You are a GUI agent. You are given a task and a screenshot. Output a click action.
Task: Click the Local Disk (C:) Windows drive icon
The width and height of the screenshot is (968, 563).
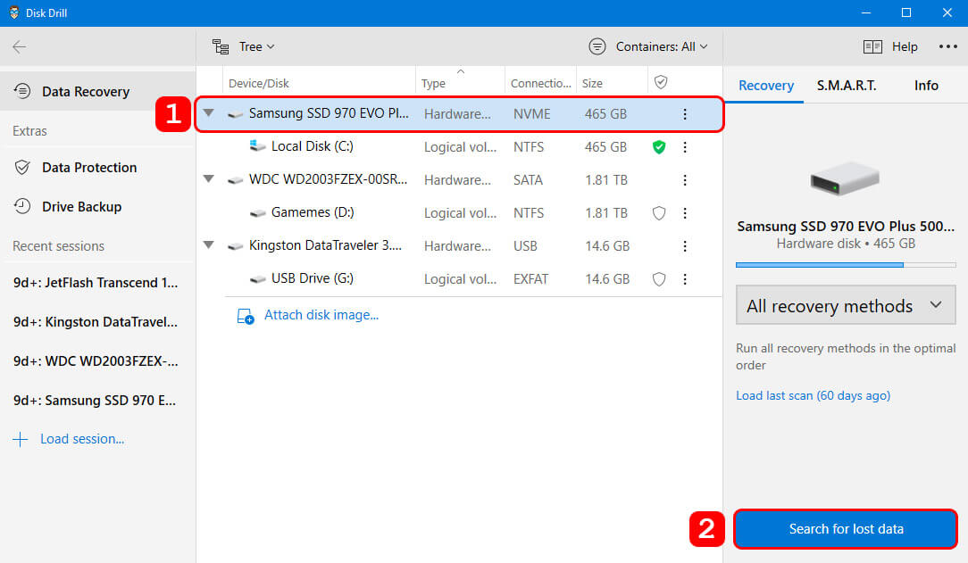(x=257, y=146)
